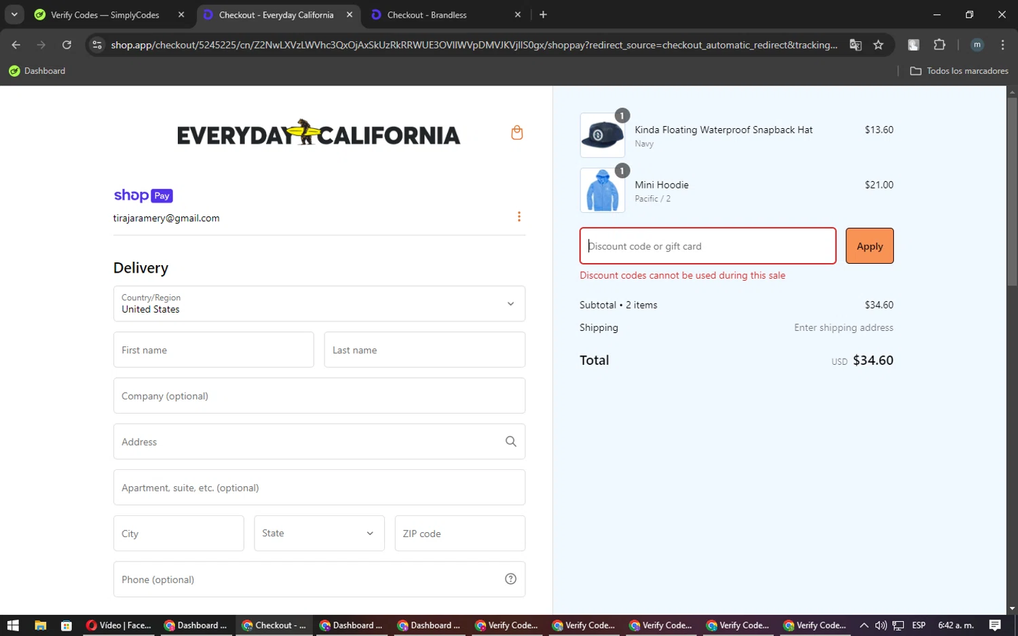Open the State dropdown
This screenshot has width=1018, height=636.
pos(319,533)
